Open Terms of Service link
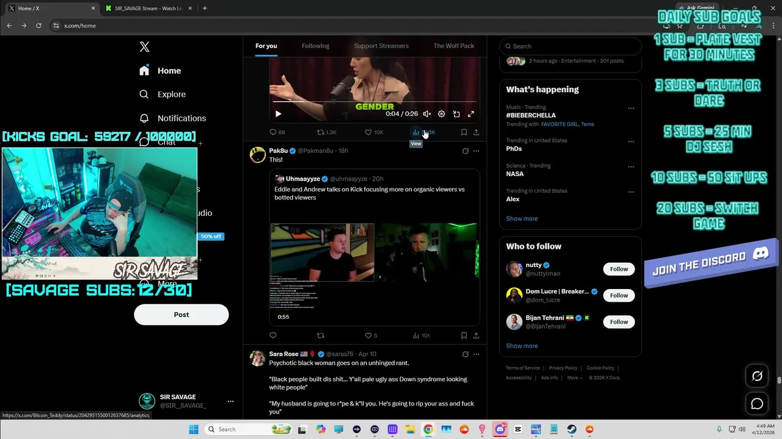Screen dimensions: 782x439 point(522,368)
